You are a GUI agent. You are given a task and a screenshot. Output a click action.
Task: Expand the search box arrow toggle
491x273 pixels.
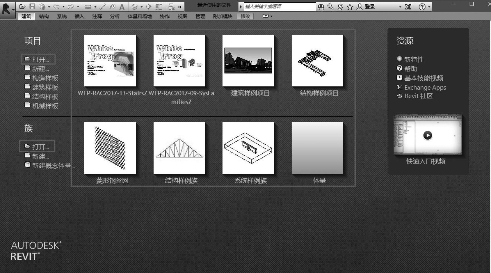[x=241, y=7]
